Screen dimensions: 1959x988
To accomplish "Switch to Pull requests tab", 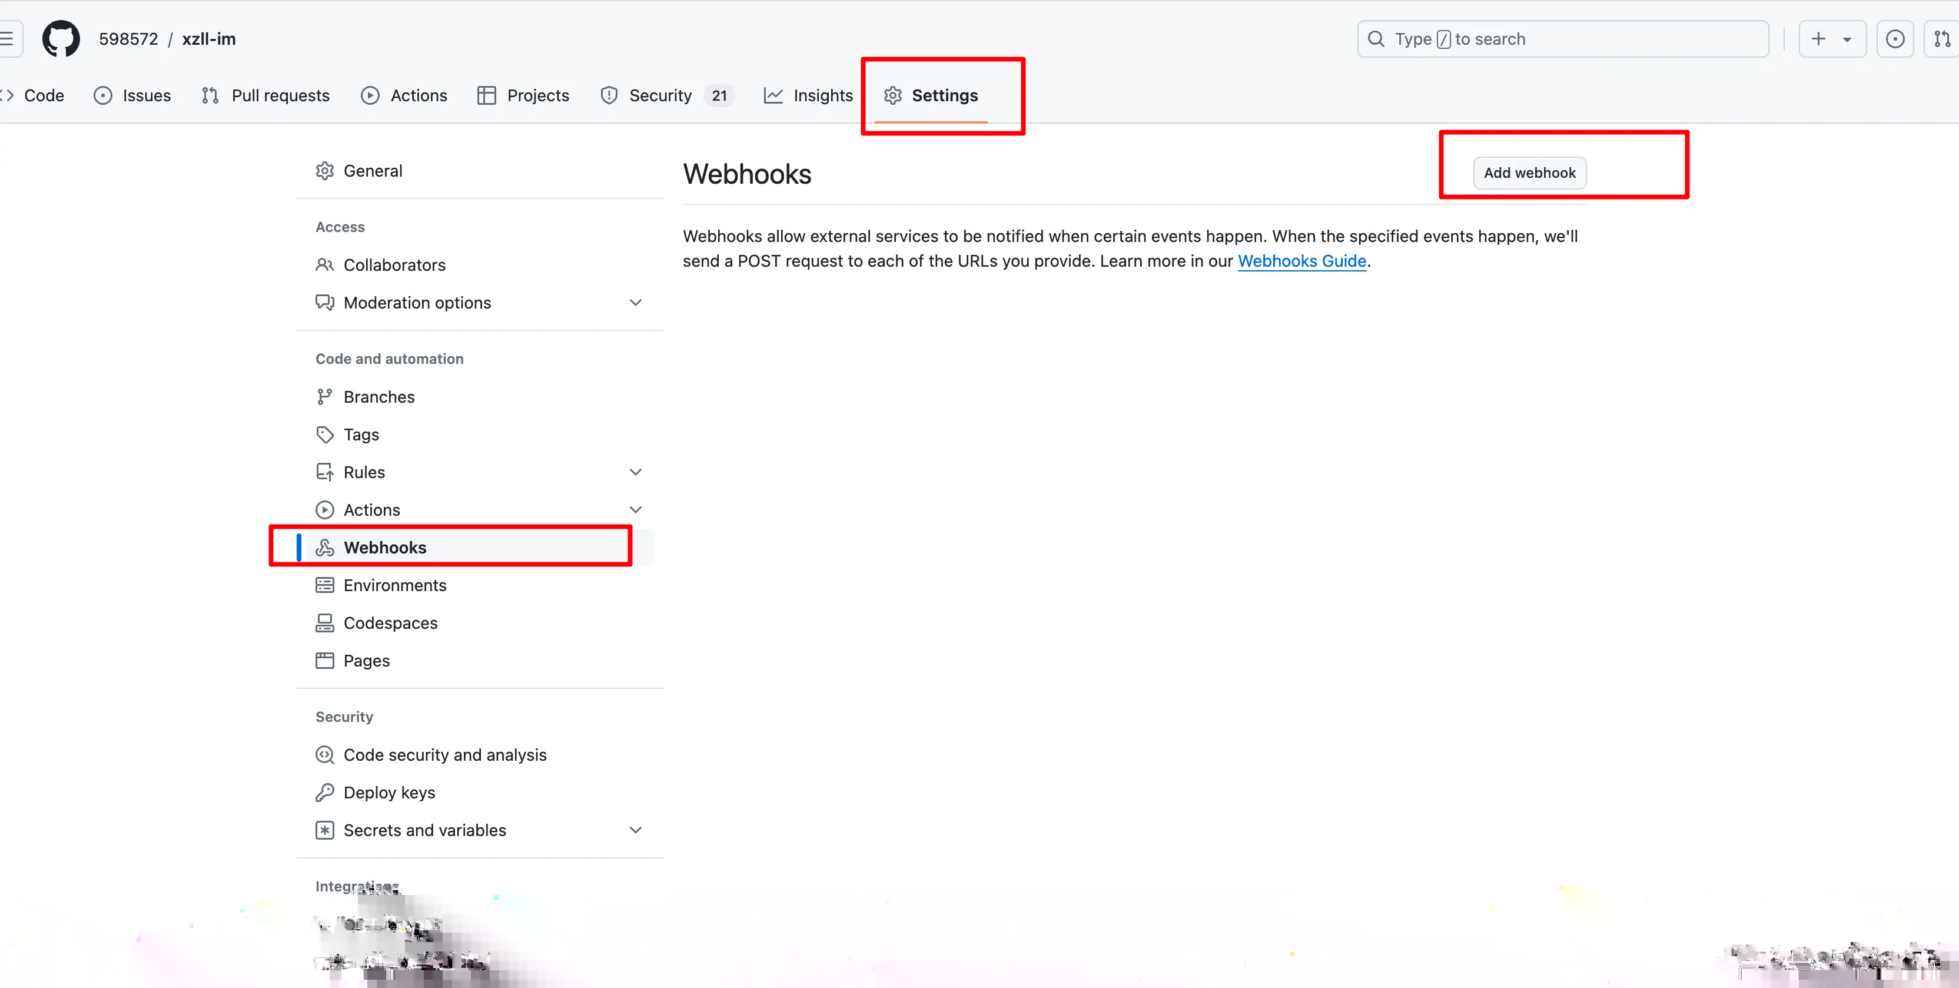I will point(265,95).
